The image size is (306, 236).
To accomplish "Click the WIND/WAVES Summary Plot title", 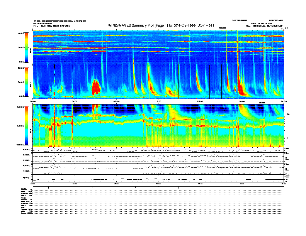I will click(161, 25).
